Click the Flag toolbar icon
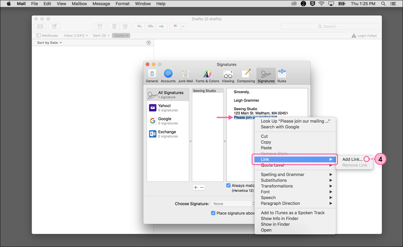 175,26
